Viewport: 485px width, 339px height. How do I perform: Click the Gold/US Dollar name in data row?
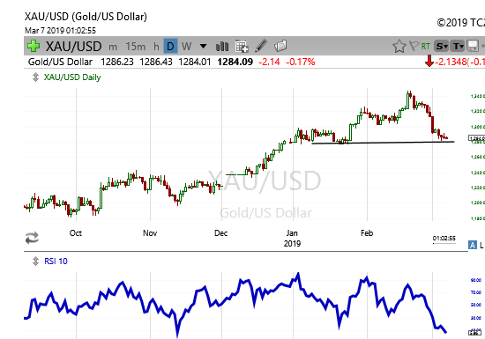[x=60, y=62]
